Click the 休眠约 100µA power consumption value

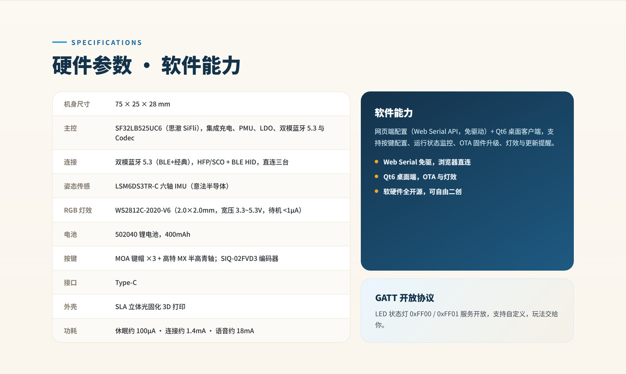[x=185, y=331]
